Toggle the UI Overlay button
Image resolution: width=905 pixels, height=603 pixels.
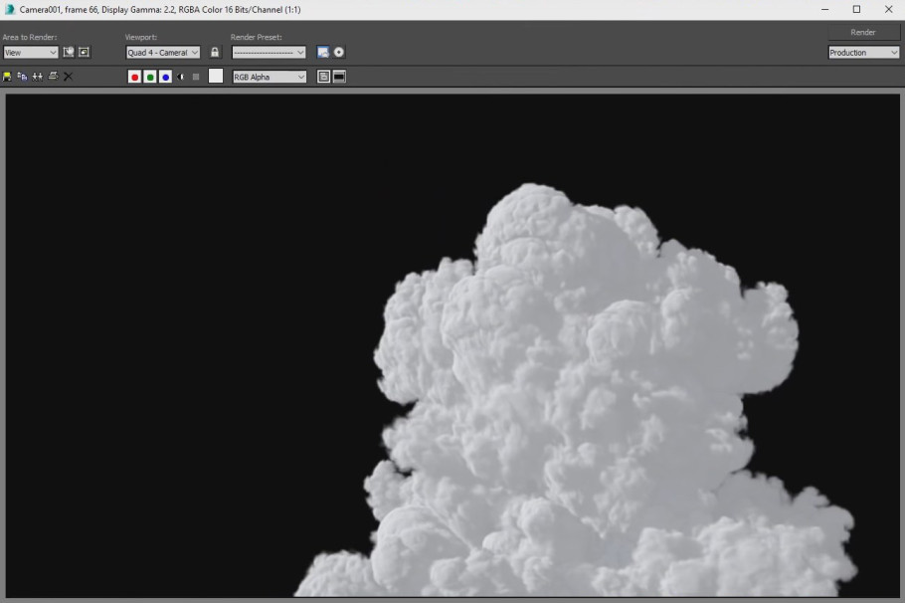coord(324,77)
